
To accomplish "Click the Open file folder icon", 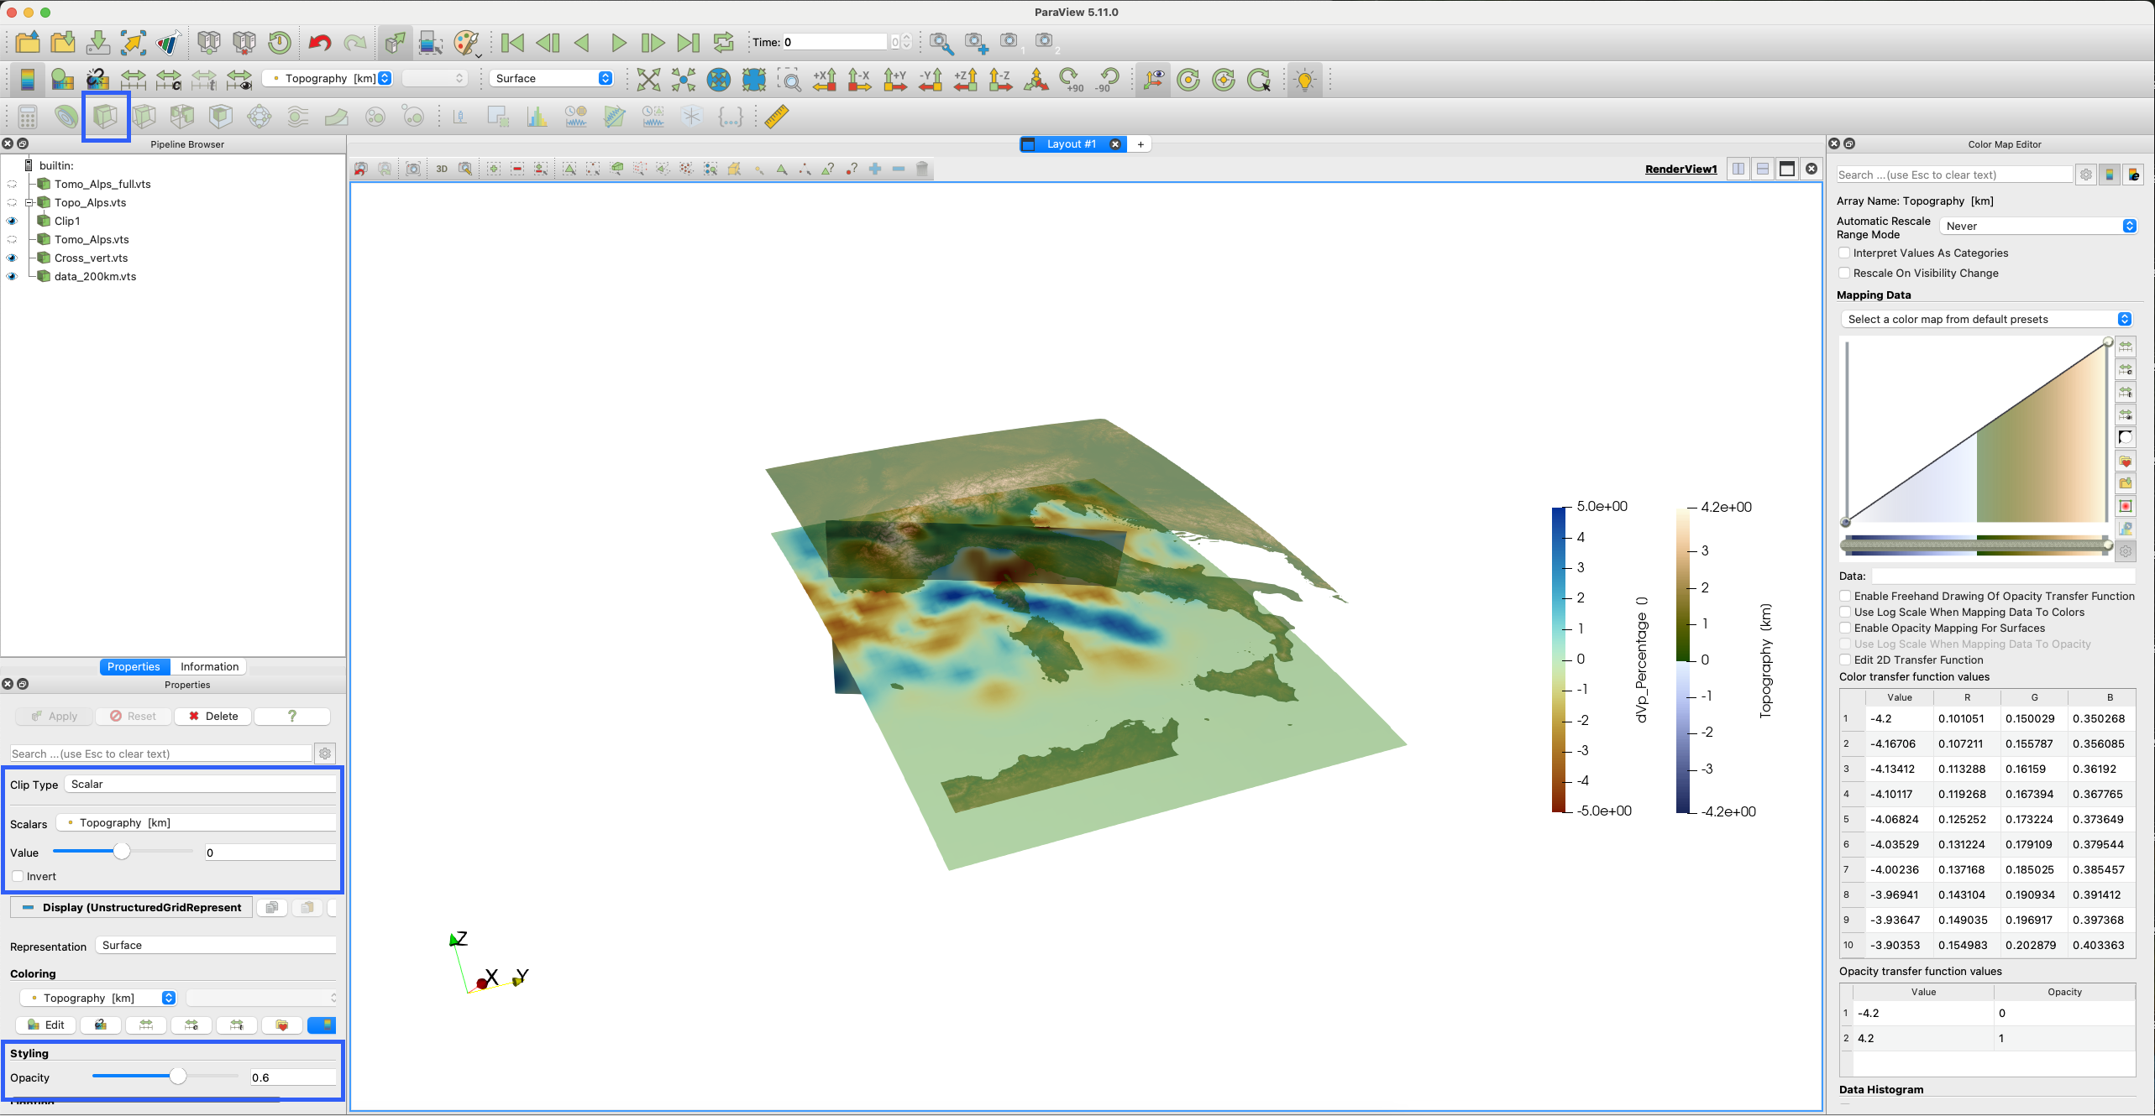I will [28, 42].
